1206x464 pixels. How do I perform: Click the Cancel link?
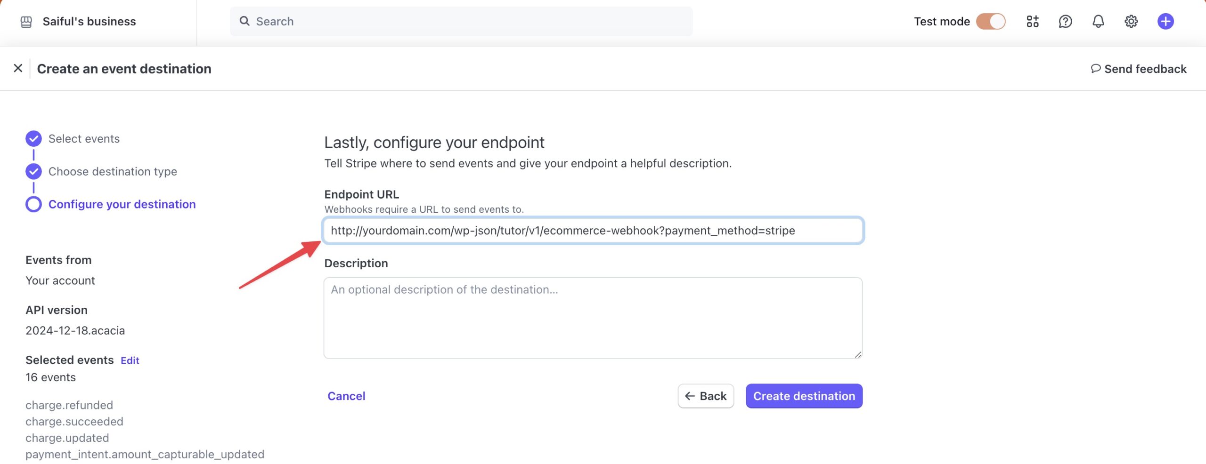(x=346, y=396)
